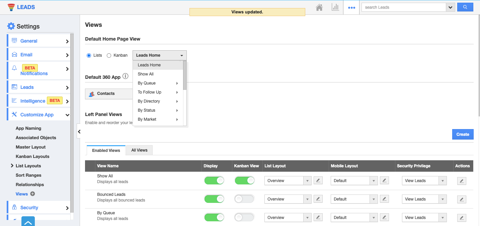Click the plus icon next to Views
The height and width of the screenshot is (226, 480).
pos(32,194)
